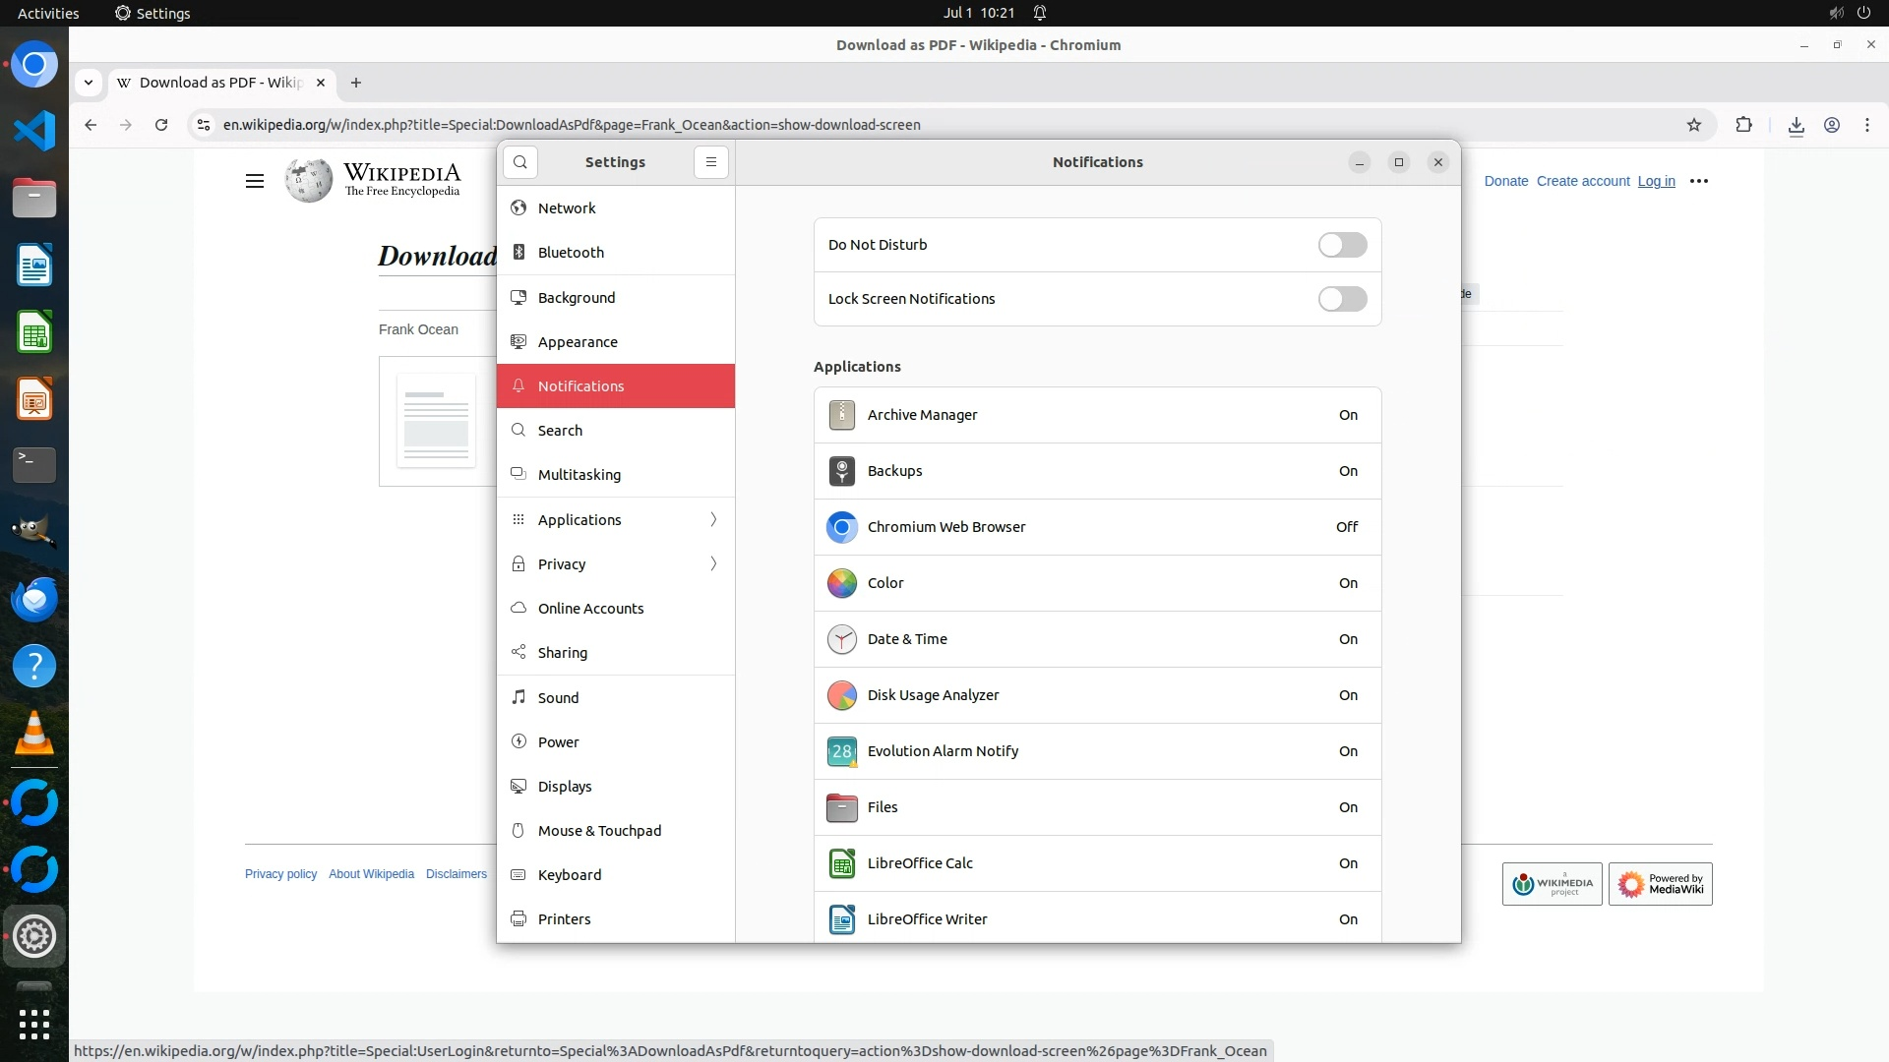Select Background in the Settings sidebar
Screen dimensions: 1889x1062
(x=576, y=298)
